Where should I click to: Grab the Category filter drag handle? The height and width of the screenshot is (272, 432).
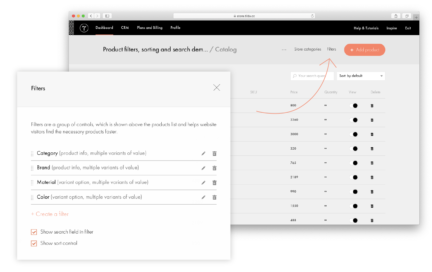point(32,154)
